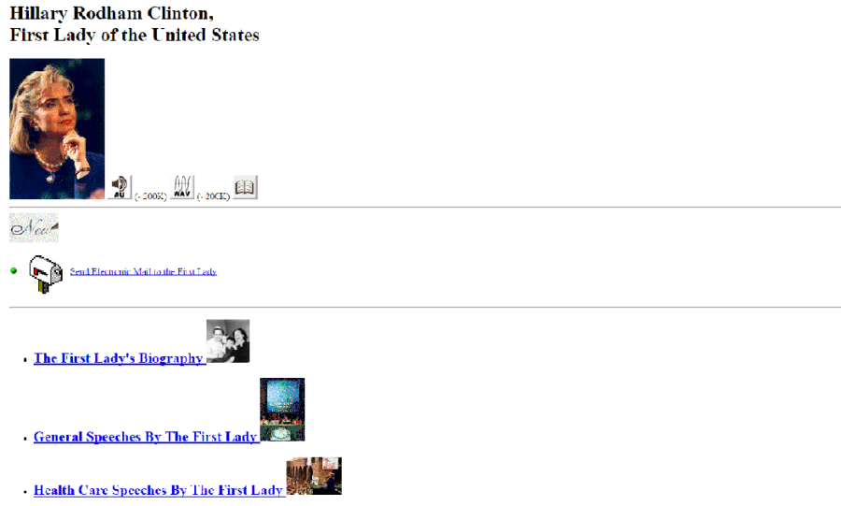The width and height of the screenshot is (841, 506).
Task: Open Health Care Speeches By The First Lady
Action: [x=158, y=490]
